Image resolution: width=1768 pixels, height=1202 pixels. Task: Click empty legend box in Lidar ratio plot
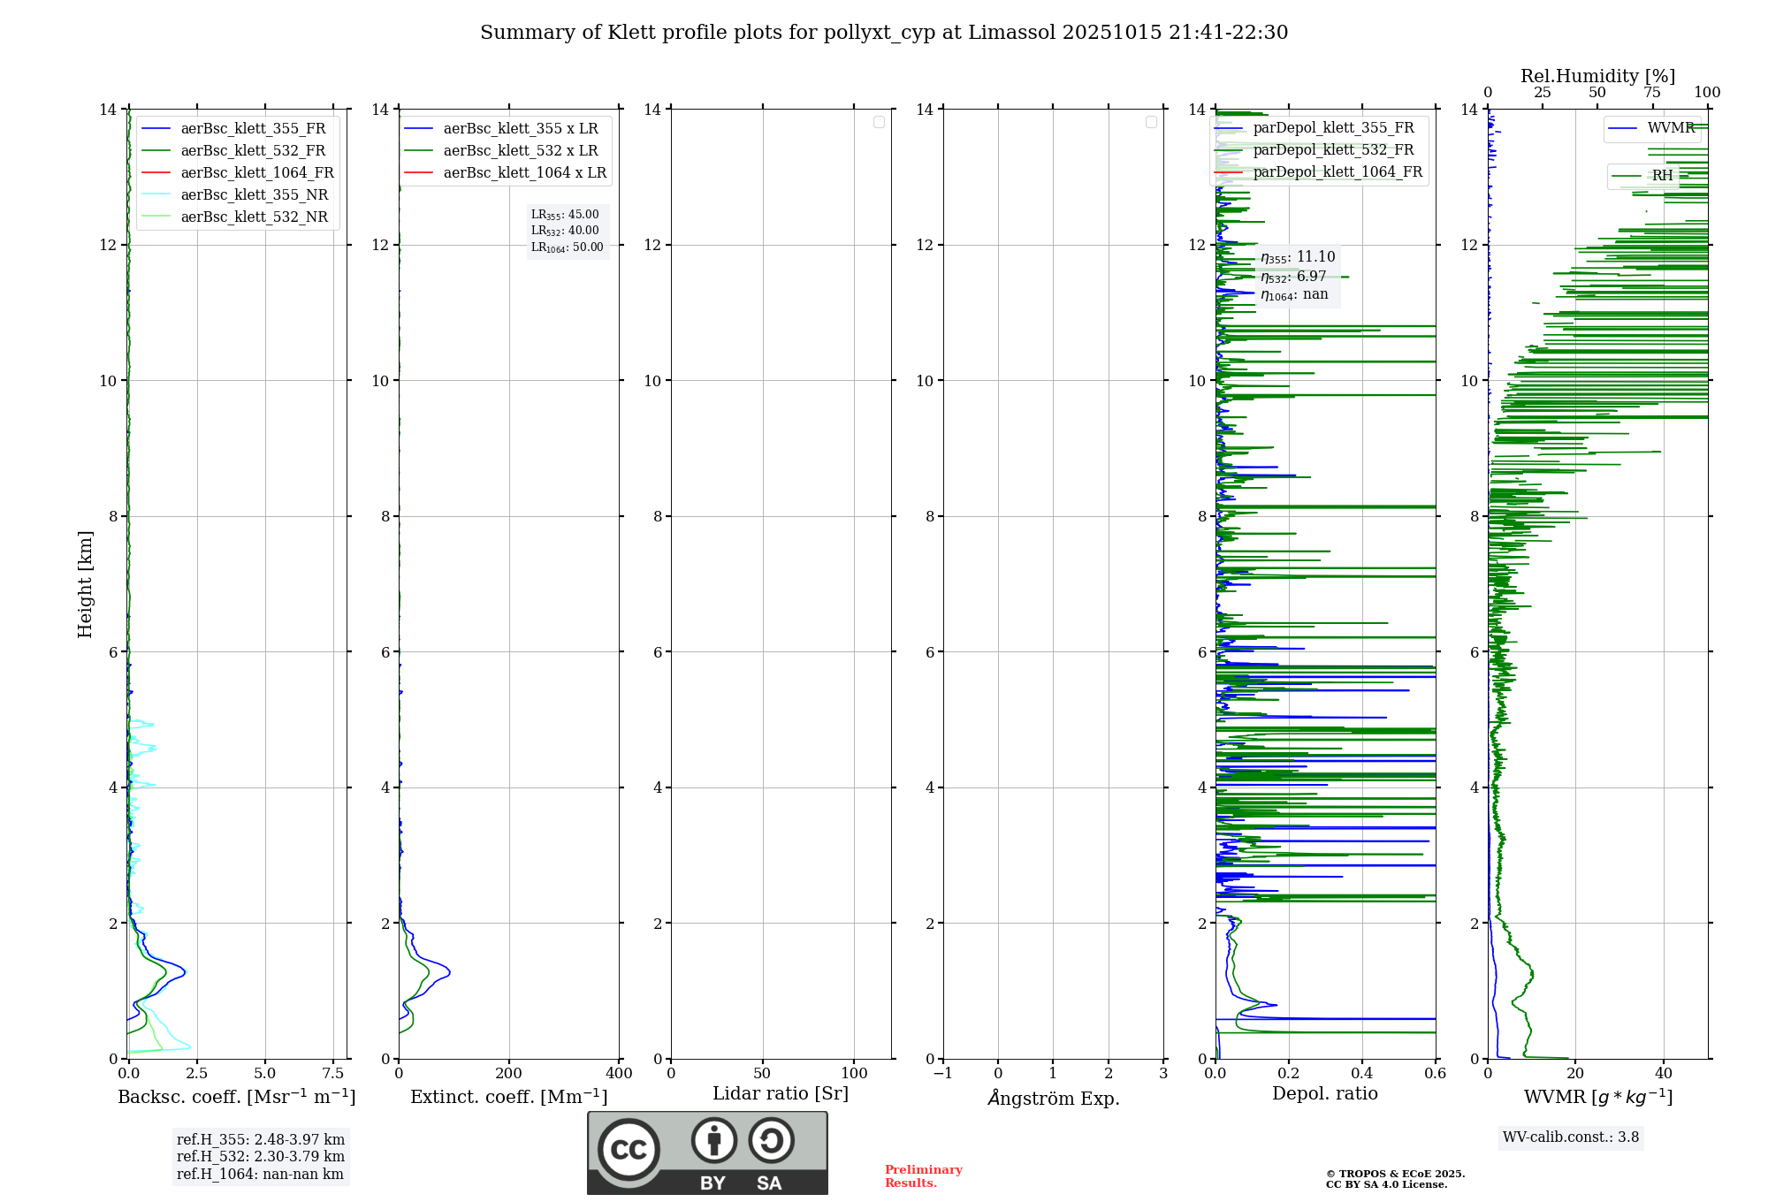879,122
